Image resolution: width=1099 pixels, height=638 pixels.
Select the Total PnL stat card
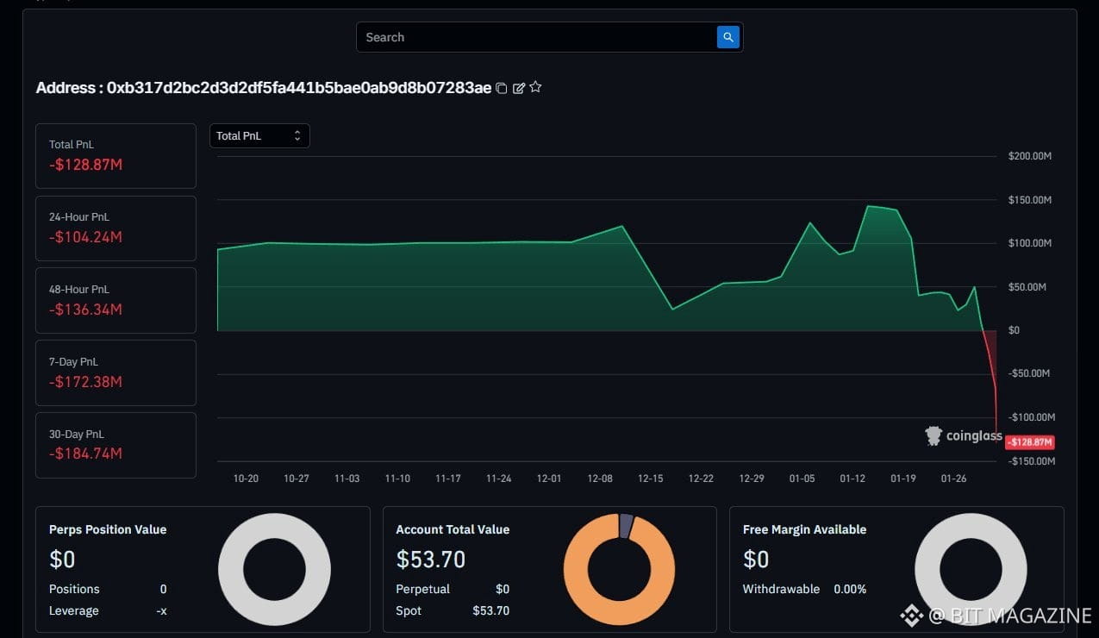tap(116, 156)
